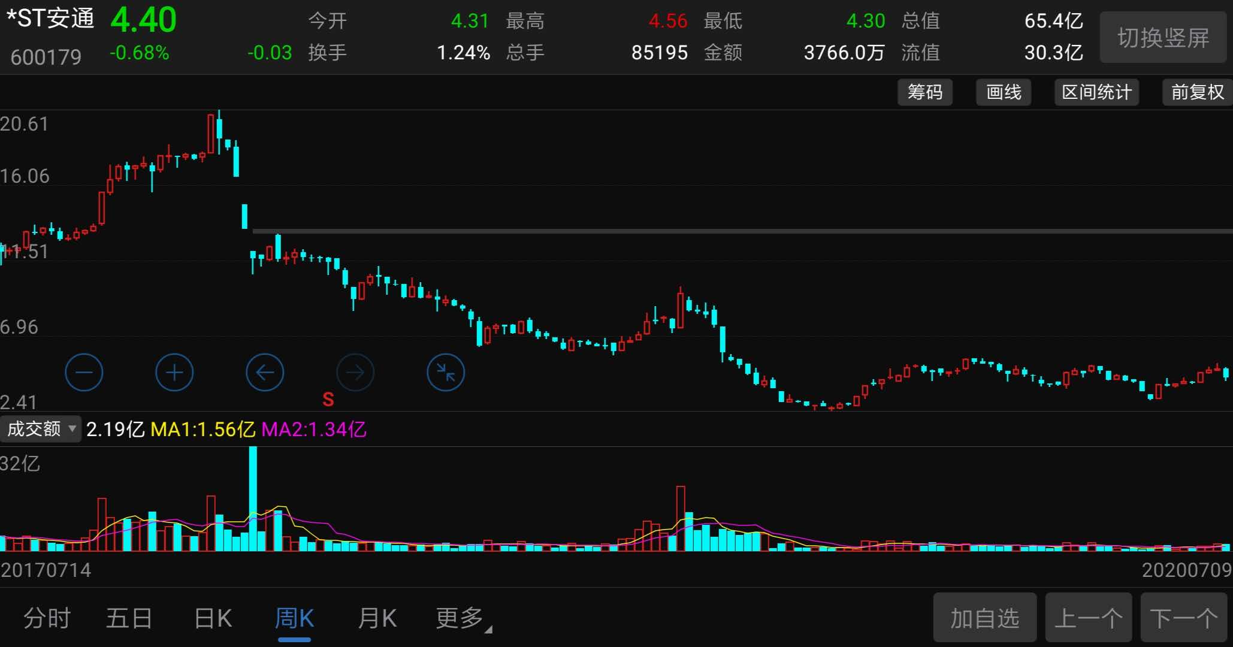Tap the 画线 drawing button
This screenshot has height=647, width=1233.
1004,92
